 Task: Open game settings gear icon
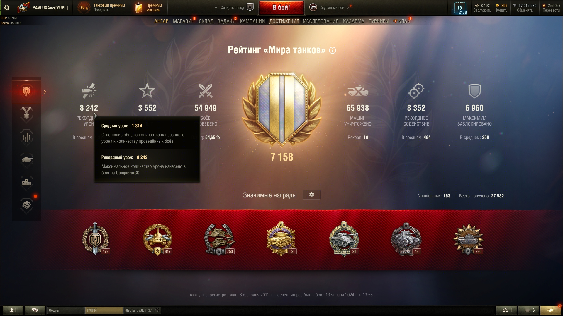(6, 8)
